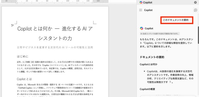Click the Copilotとは何か subheading in pane
The image size is (199, 97).
point(149,64)
